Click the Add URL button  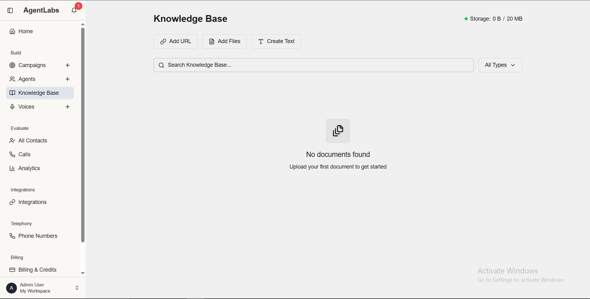point(175,41)
